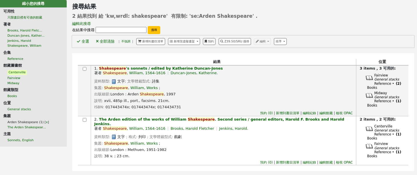
Task: Click series Shakespeare, William, Works in result 1
Action: pos(131,88)
